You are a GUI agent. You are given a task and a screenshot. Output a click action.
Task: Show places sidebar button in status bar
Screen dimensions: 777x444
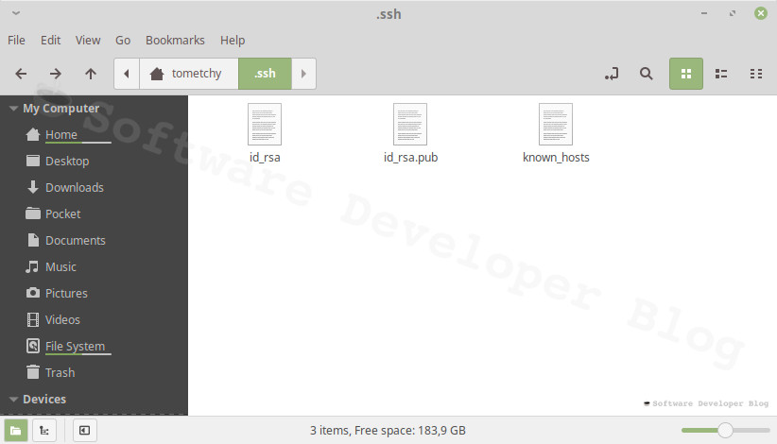tap(16, 430)
